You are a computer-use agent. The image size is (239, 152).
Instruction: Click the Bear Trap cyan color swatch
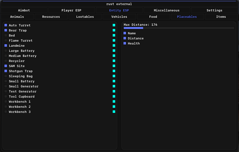point(114,30)
